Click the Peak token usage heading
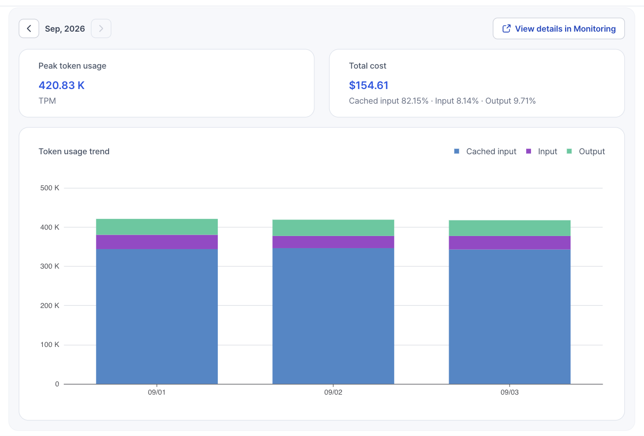Image resolution: width=644 pixels, height=436 pixels. (72, 66)
